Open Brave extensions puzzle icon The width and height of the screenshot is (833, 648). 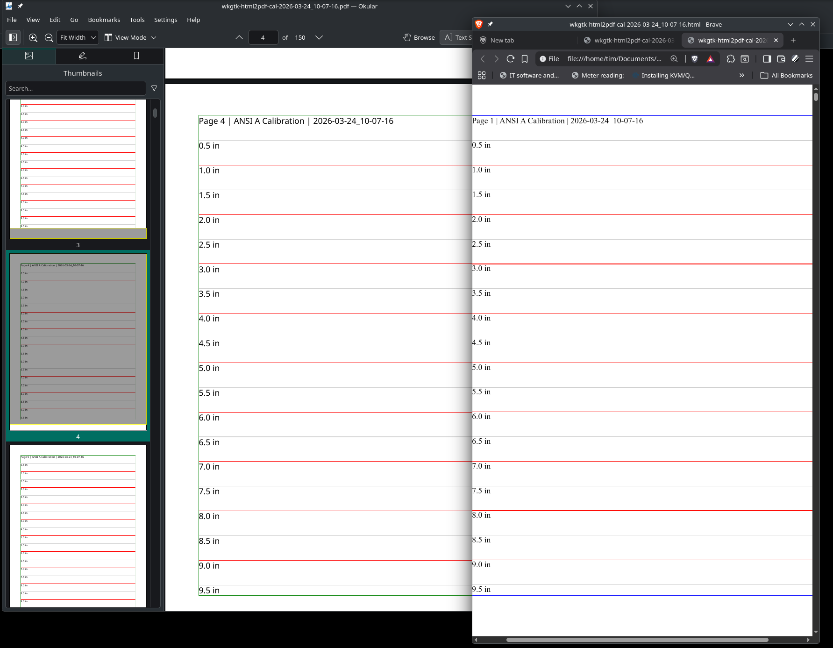click(731, 59)
